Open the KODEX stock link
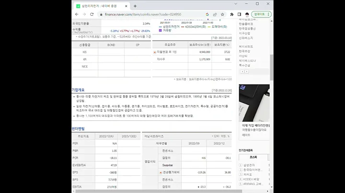This screenshot has width=345, height=193. pyautogui.click(x=251, y=179)
